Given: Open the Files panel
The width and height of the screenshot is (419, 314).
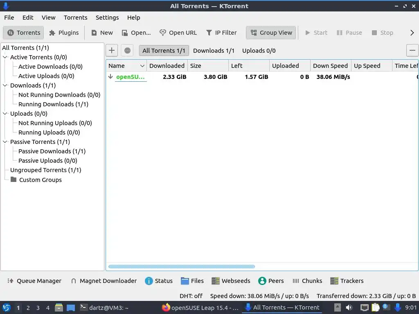Looking at the screenshot, I should pos(192,281).
